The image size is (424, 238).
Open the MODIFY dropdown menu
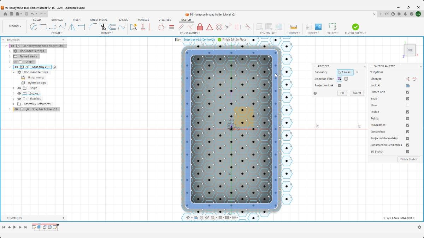point(107,33)
